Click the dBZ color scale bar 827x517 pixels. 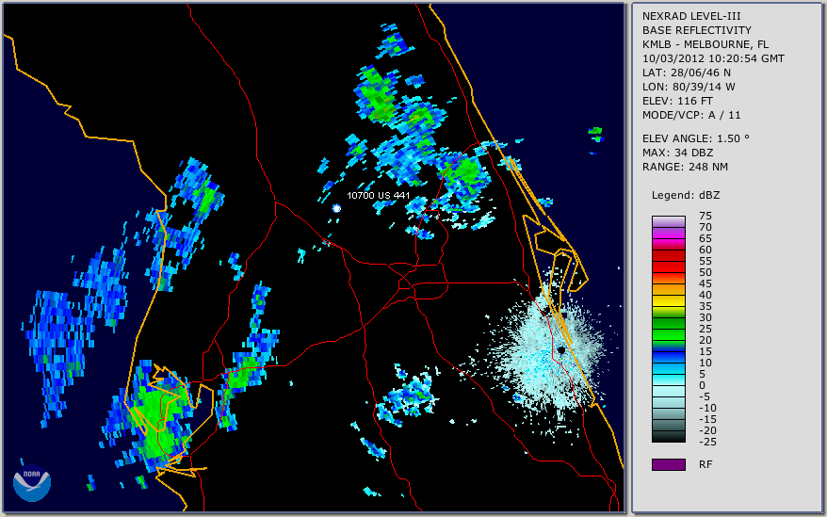(668, 329)
